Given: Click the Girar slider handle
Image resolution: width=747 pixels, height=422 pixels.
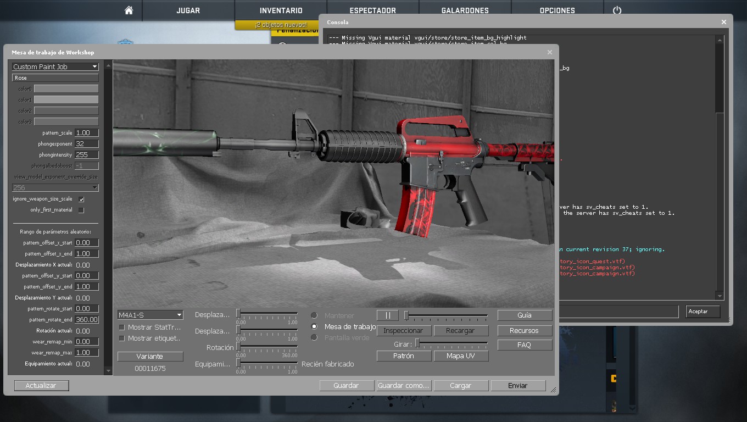Looking at the screenshot, I should click(x=417, y=343).
